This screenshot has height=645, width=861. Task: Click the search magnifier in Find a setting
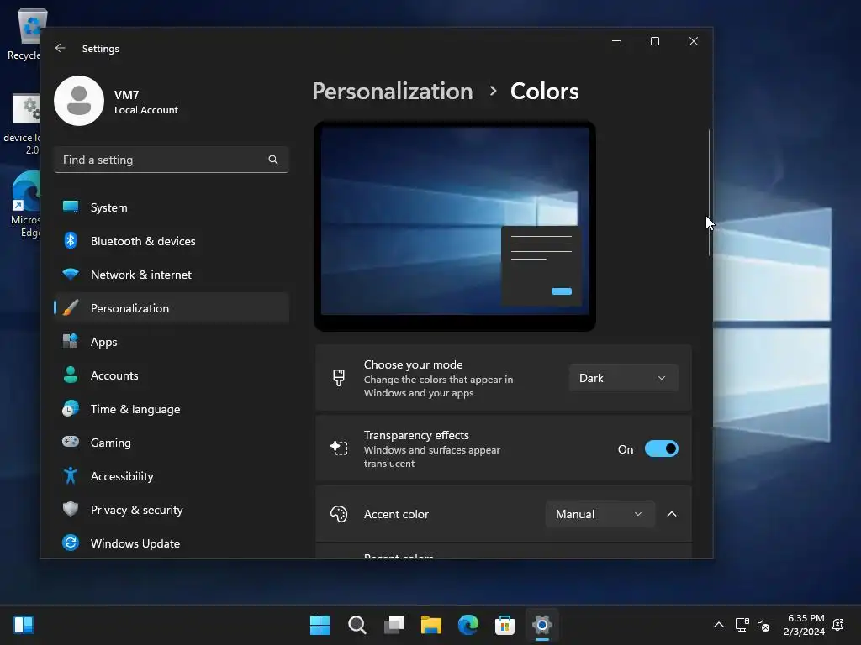tap(273, 160)
